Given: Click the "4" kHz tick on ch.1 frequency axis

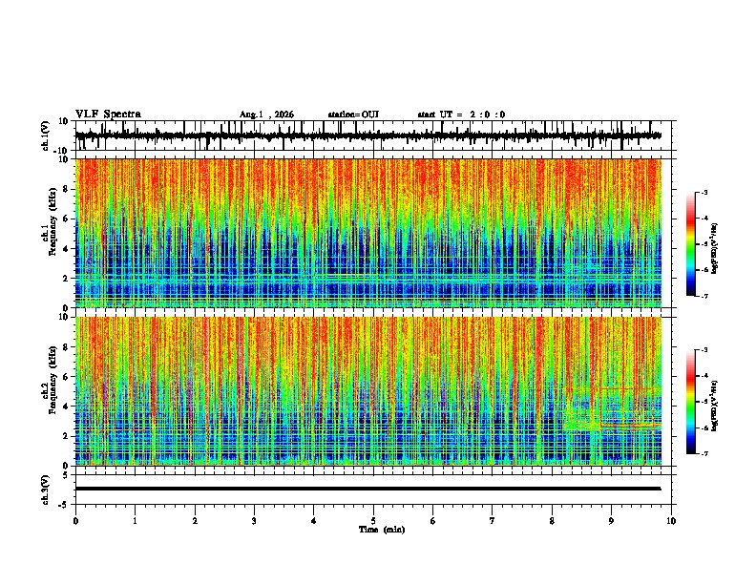Looking at the screenshot, I should 66,249.
